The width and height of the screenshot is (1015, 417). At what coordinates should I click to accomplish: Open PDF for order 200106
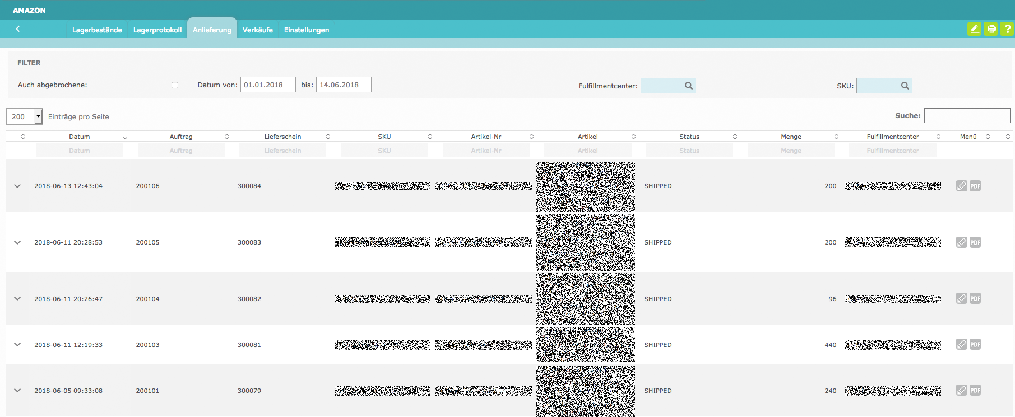pyautogui.click(x=975, y=186)
